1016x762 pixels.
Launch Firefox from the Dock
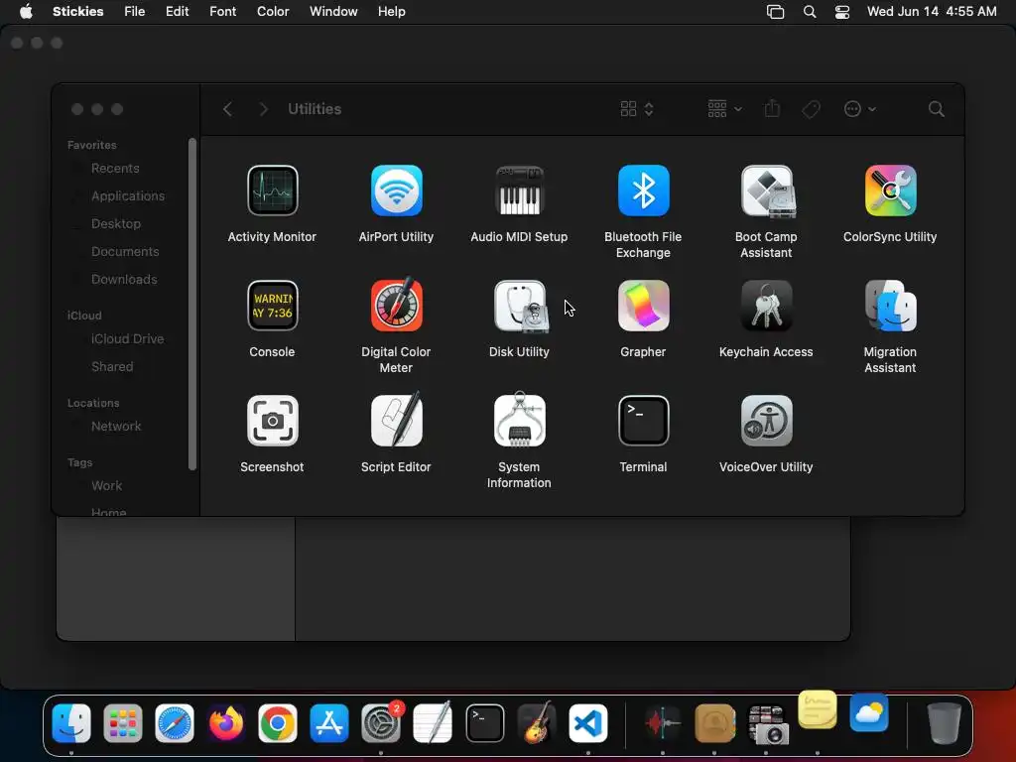(x=226, y=723)
